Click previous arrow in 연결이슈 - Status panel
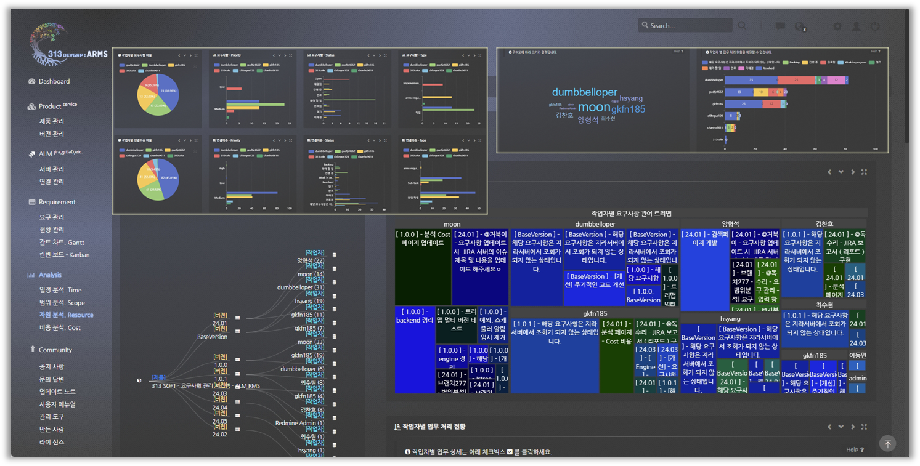This screenshot has height=466, width=920. 369,140
